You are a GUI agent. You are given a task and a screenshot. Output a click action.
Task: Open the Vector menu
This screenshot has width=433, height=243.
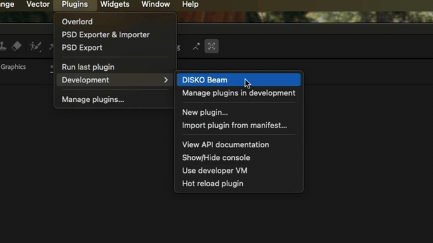click(x=38, y=4)
